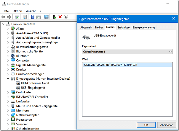Click the Mäuse und andere Zeigegeräte mouse icon
179x131 pixels.
pyautogui.click(x=13, y=106)
